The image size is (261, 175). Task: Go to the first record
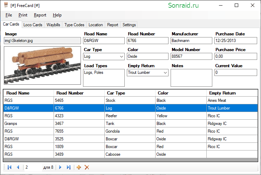[x=9, y=167]
